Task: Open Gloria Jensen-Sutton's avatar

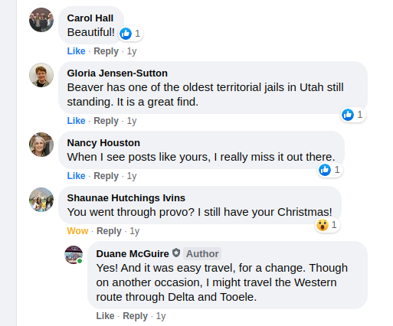Action: pos(41,75)
